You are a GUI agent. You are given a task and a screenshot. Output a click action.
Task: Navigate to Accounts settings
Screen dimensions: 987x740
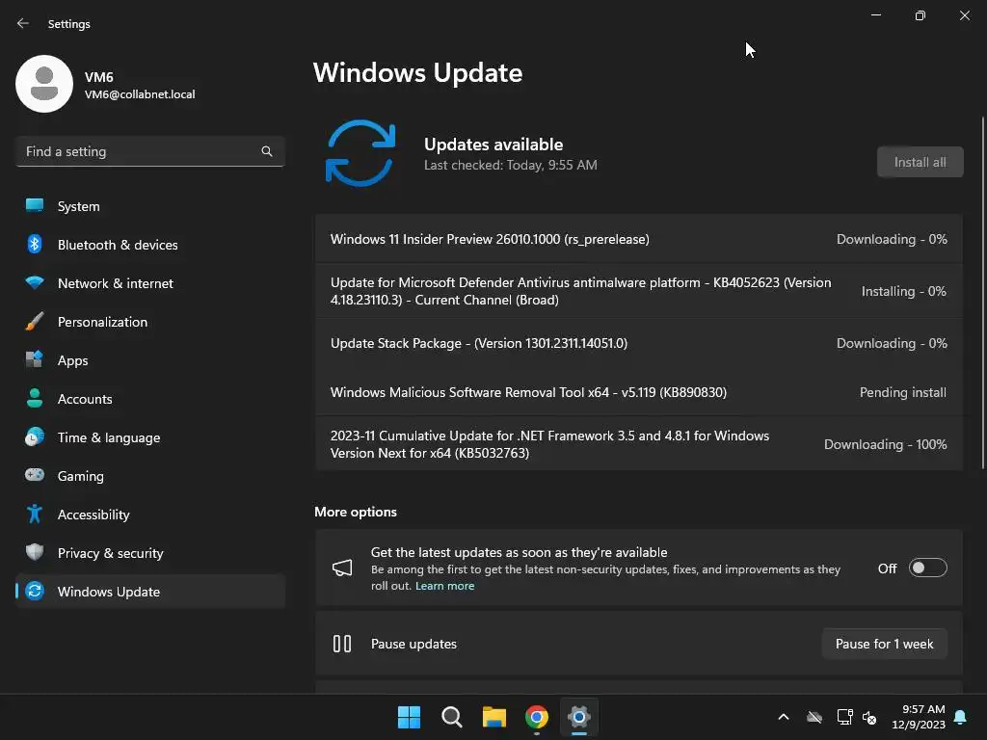149,398
